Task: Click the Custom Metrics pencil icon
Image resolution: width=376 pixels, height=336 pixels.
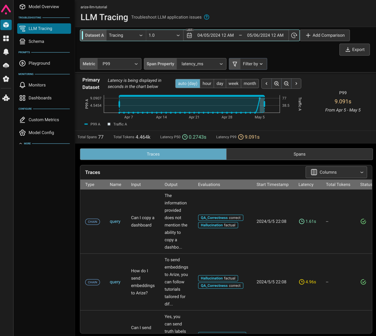Action: 22,120
